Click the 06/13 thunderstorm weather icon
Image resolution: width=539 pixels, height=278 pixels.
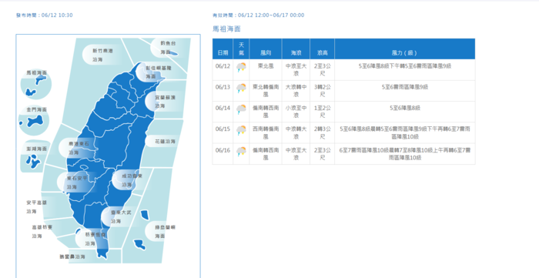pyautogui.click(x=241, y=89)
